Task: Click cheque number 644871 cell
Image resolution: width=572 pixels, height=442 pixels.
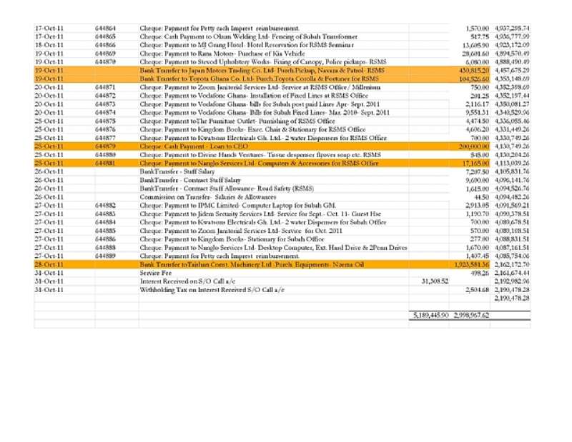Action: tap(105, 87)
